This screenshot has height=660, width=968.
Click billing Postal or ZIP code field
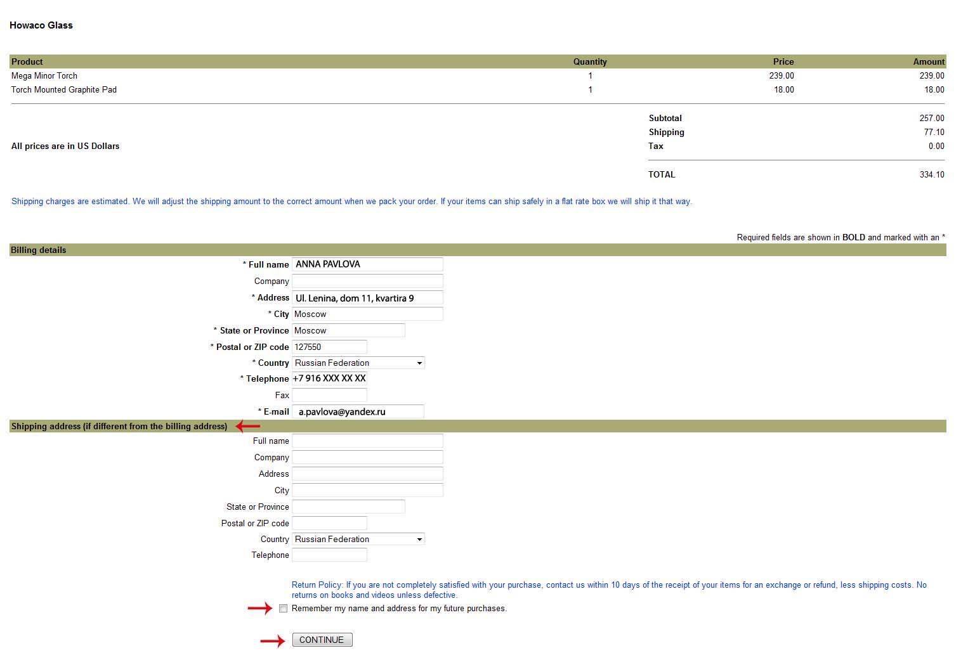(329, 347)
